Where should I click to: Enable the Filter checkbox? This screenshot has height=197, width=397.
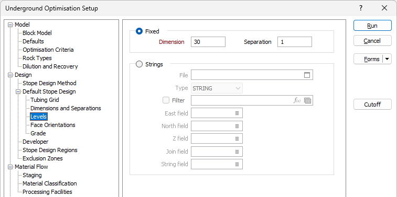click(x=166, y=100)
